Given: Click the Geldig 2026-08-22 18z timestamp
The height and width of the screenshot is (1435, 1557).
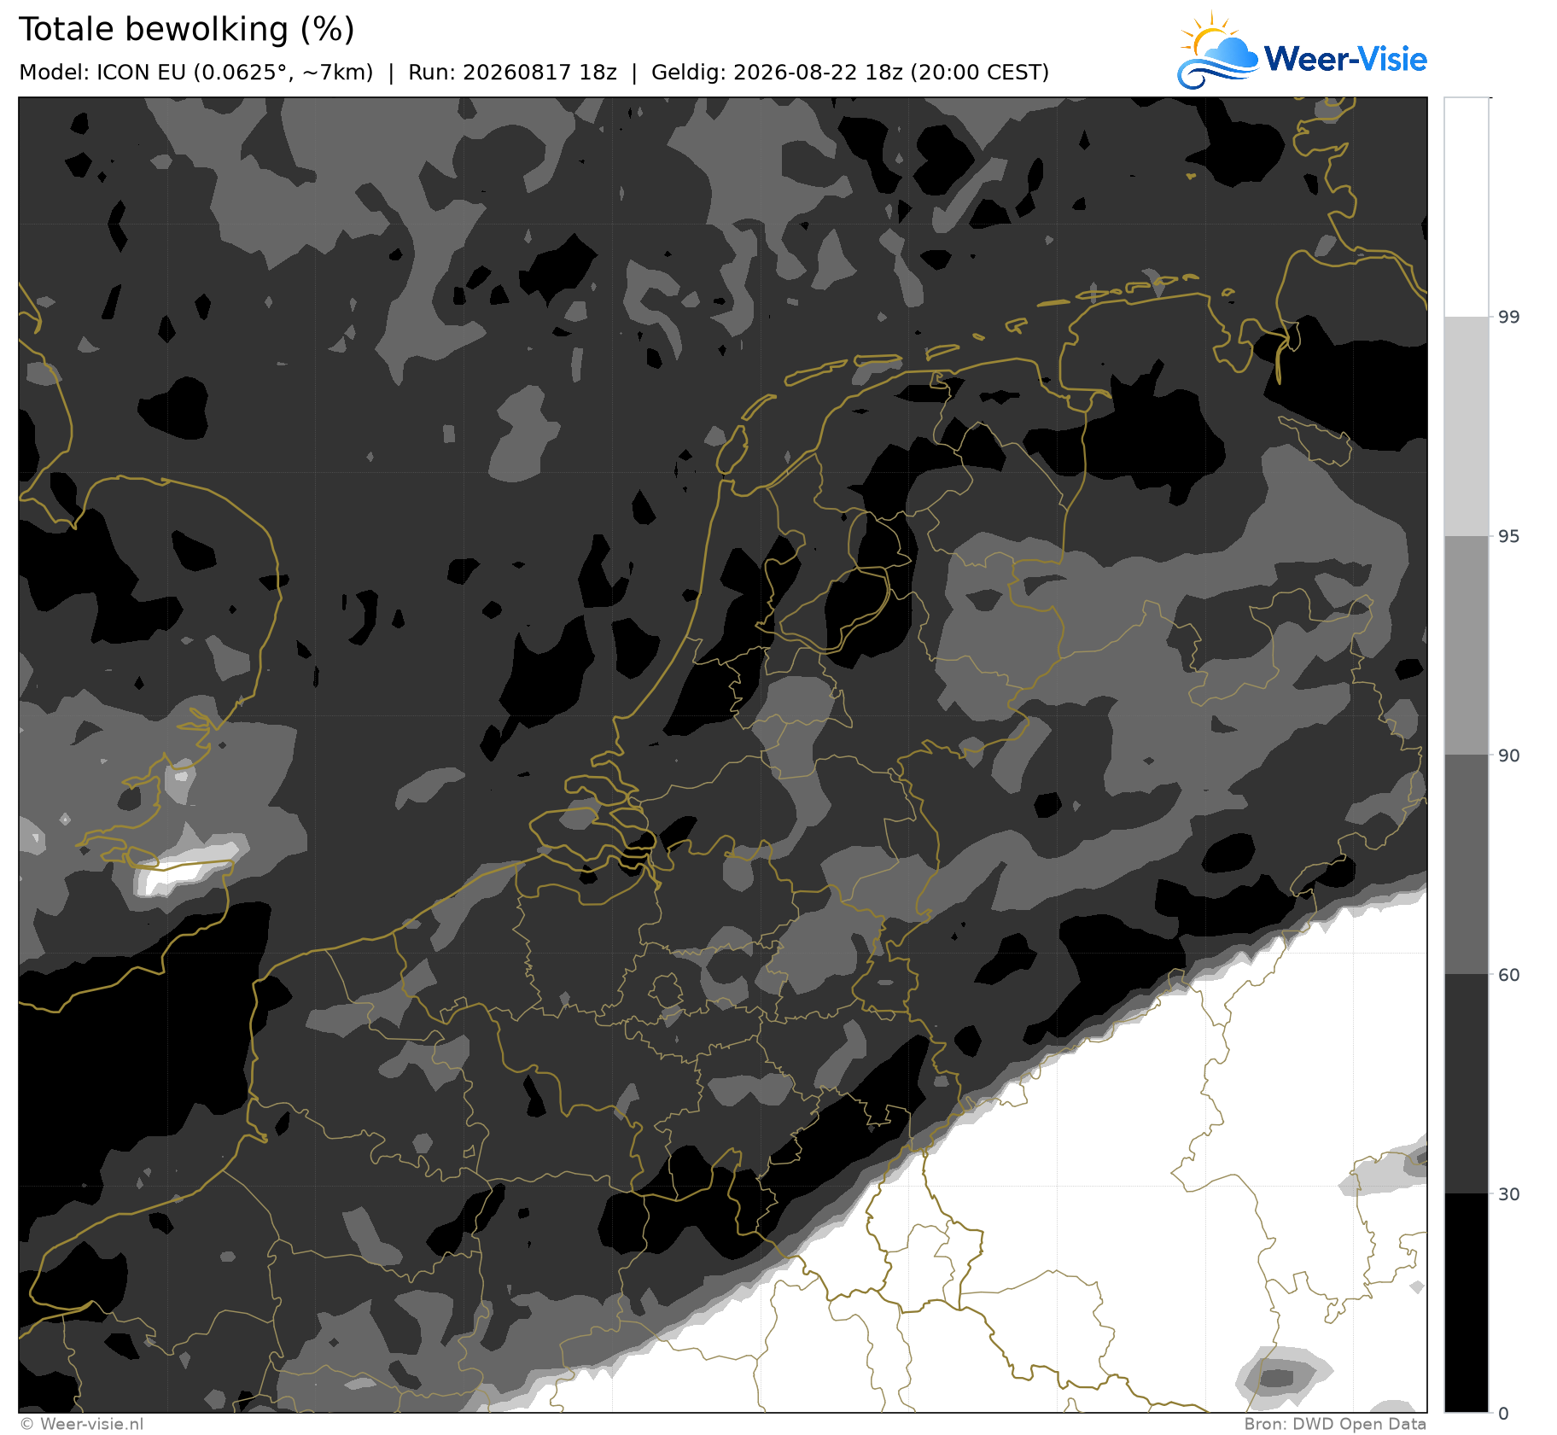Looking at the screenshot, I should 850,73.
